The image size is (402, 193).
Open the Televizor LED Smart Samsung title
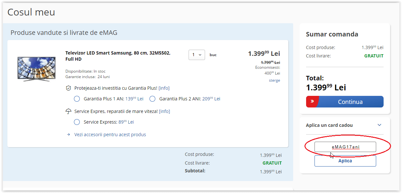click(118, 56)
